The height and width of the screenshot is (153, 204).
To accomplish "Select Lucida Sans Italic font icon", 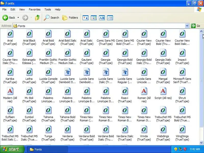I will pos(106,72).
